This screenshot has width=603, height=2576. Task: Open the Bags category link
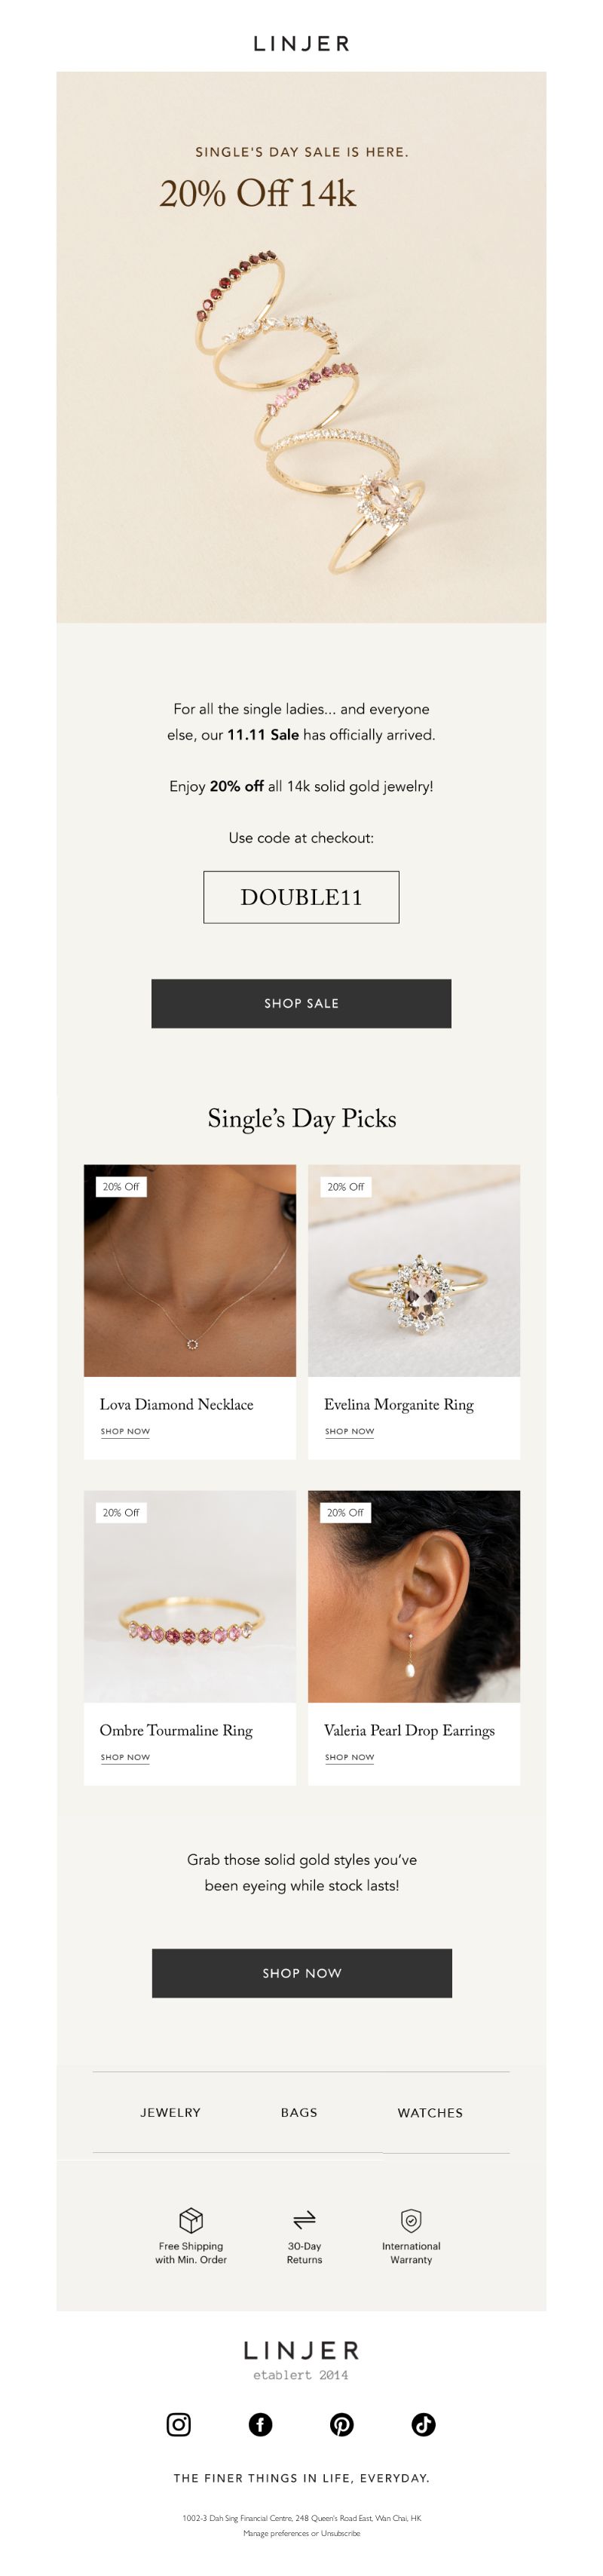[299, 2112]
